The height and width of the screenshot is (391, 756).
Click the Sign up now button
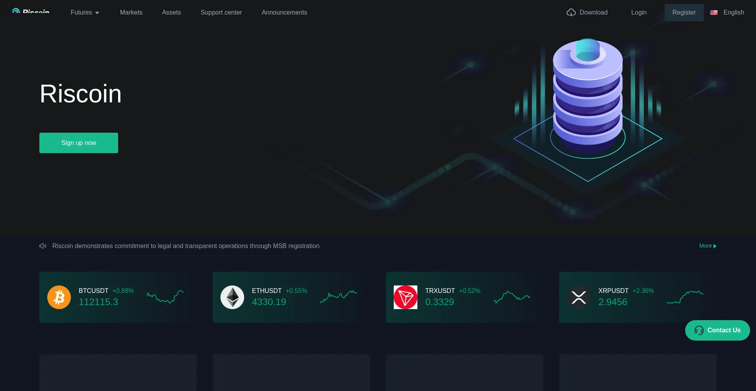79,143
